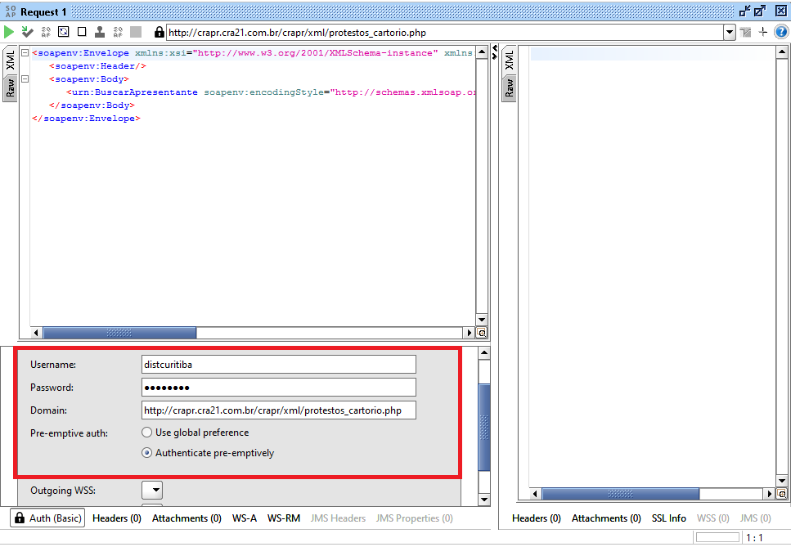Switch to the WS-RM tab
The image size is (791, 547).
(284, 518)
